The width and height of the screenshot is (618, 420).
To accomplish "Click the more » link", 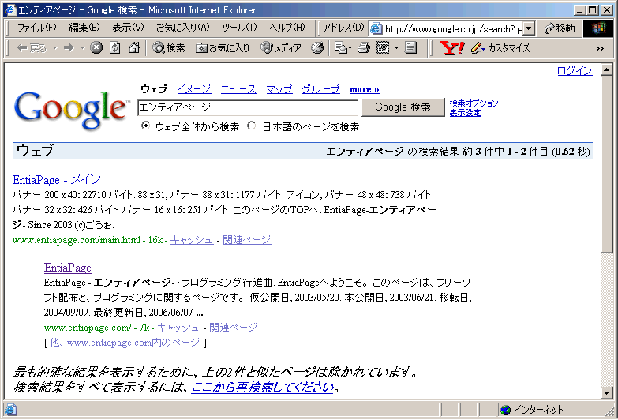I will pyautogui.click(x=364, y=89).
